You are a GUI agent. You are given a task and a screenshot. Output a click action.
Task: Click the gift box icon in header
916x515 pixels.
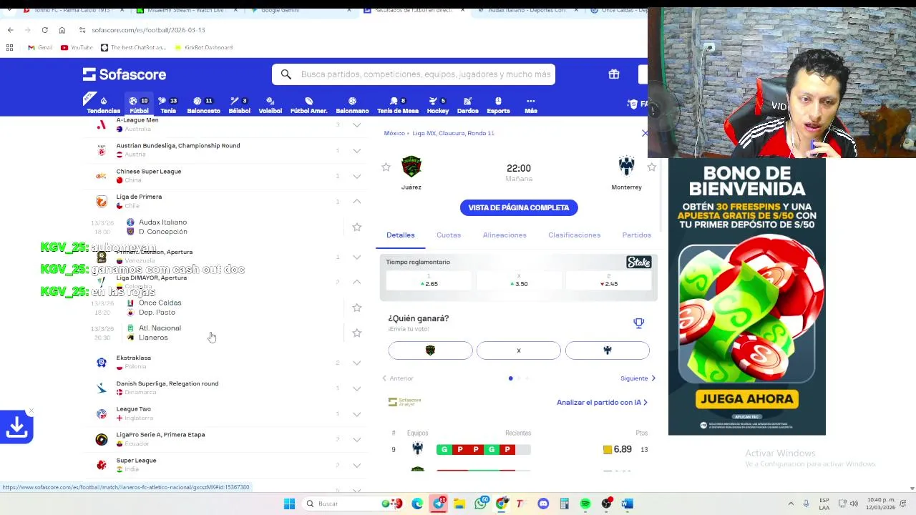click(614, 74)
